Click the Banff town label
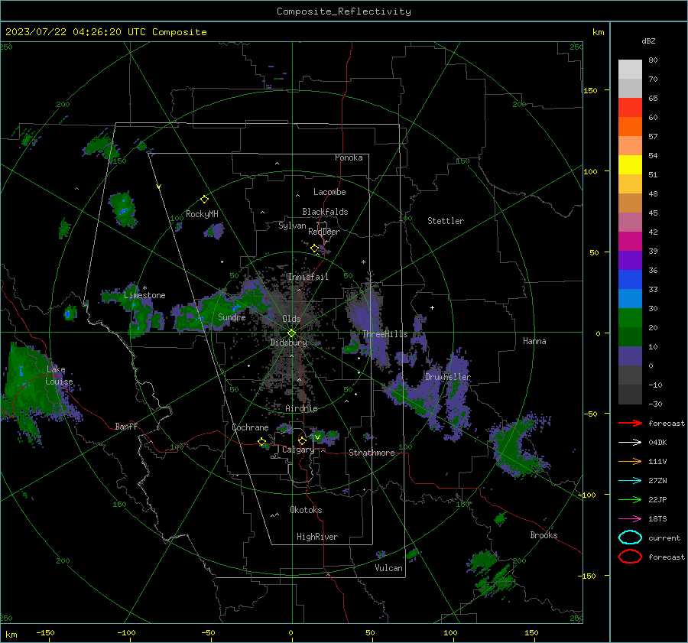 coord(126,427)
